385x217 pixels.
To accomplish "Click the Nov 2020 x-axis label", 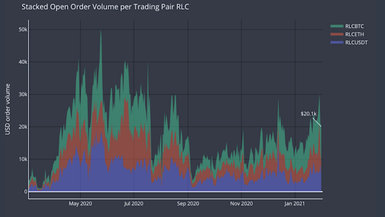I will tap(241, 203).
